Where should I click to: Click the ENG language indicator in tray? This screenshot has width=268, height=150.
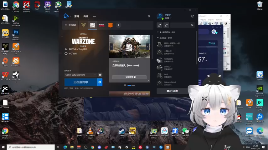(248, 147)
